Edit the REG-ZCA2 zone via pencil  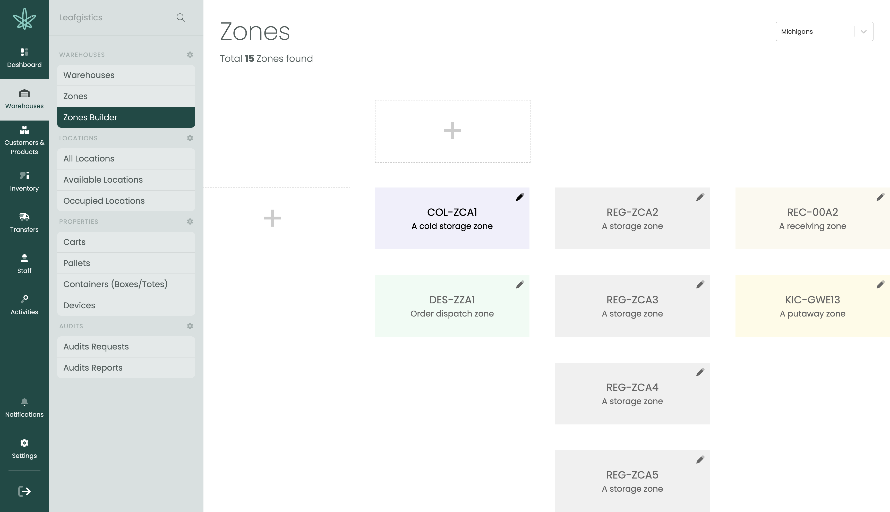(x=700, y=197)
